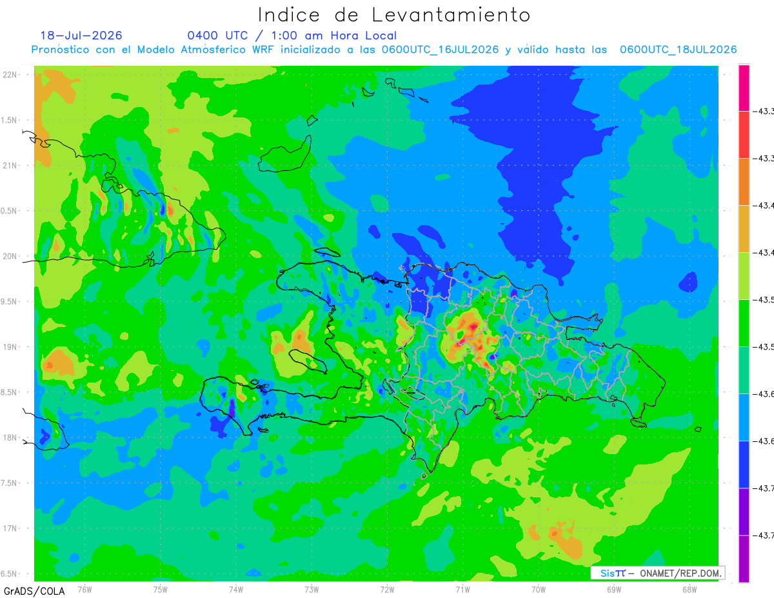Click the 'ONAMET/REP.DOM.' credit box
The height and width of the screenshot is (598, 774).
click(x=658, y=573)
